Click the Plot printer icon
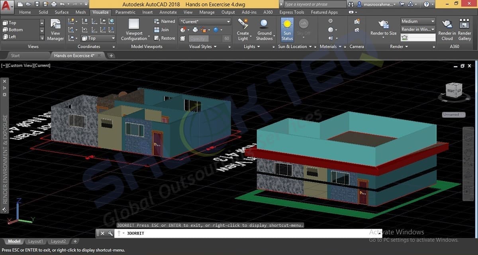Image resolution: width=478 pixels, height=255 pixels. 53,4
